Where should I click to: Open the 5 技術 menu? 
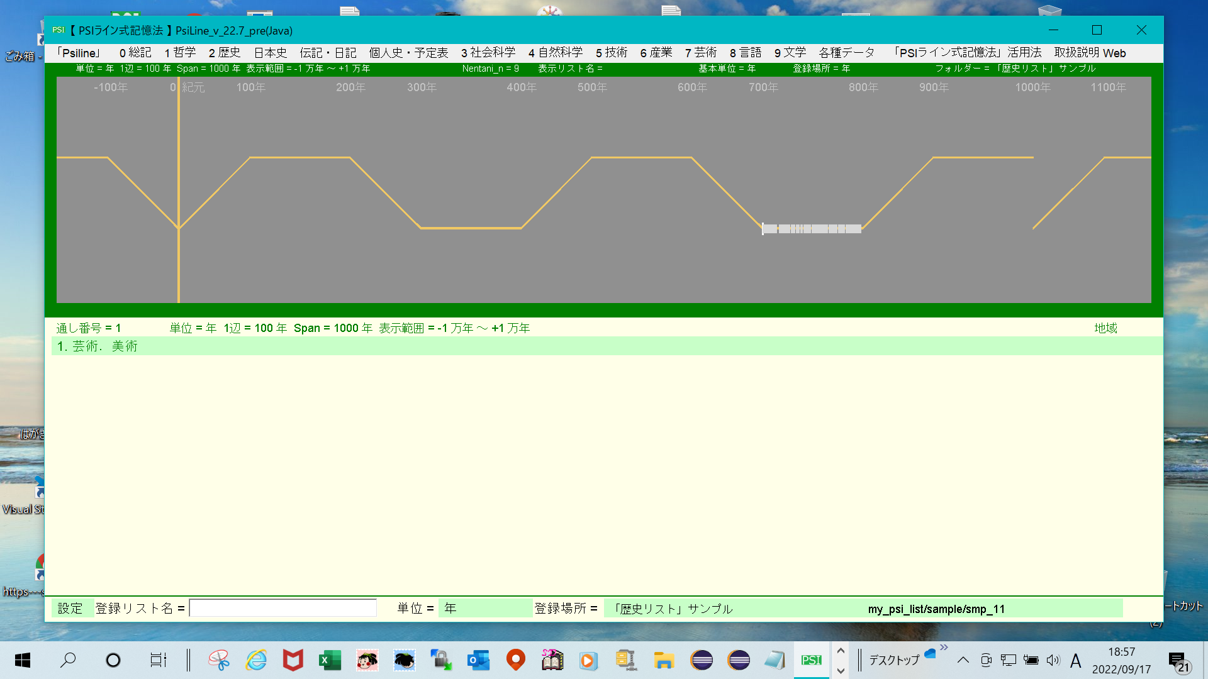612,53
